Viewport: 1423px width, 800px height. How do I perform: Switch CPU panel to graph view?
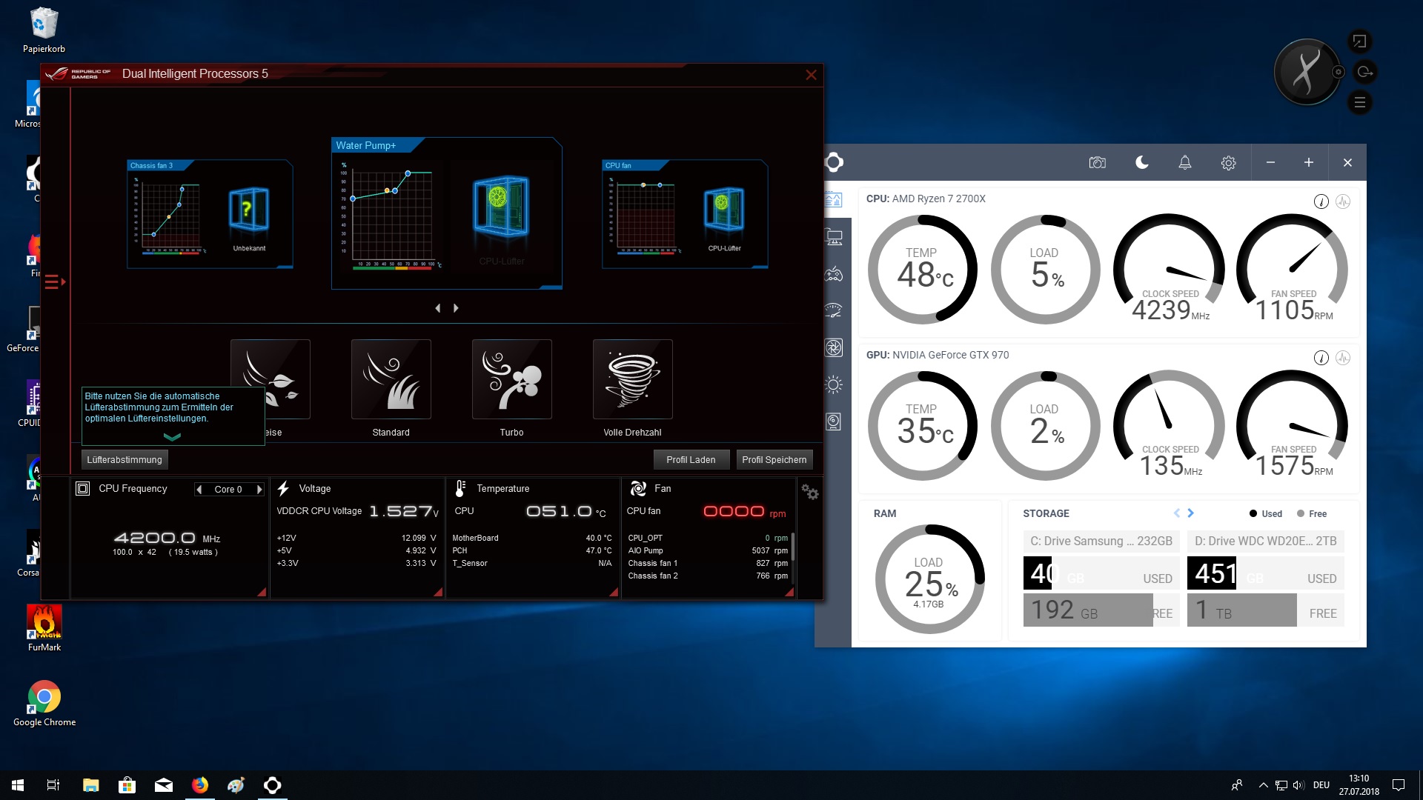[x=1343, y=201]
